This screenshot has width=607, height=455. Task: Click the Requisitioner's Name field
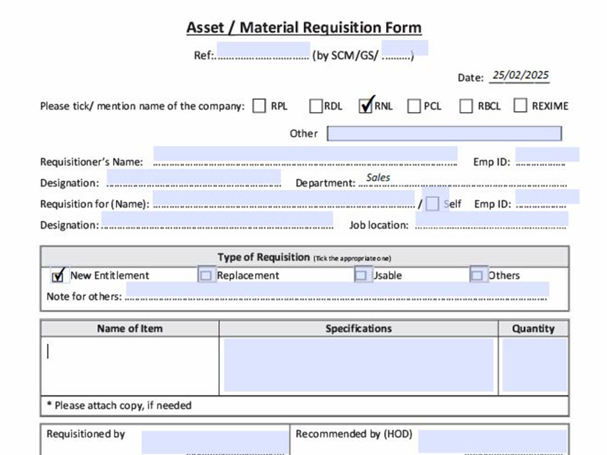click(x=305, y=154)
